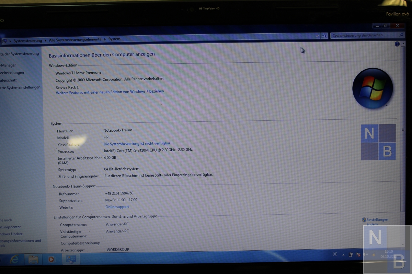Screen dimensions: 412x274
Task: Click the power/battery tray icon
Action: tap(351, 255)
